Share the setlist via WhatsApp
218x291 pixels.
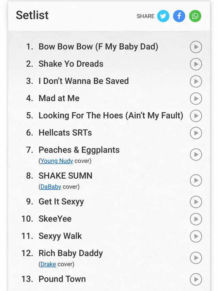(x=195, y=16)
